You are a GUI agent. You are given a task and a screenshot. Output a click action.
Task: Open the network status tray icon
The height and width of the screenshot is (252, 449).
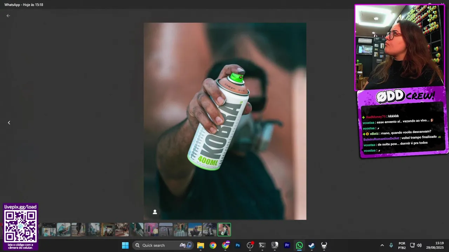413,245
